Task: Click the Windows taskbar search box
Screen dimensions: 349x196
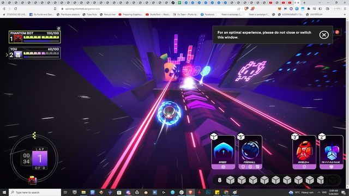Action: pyautogui.click(x=35, y=192)
